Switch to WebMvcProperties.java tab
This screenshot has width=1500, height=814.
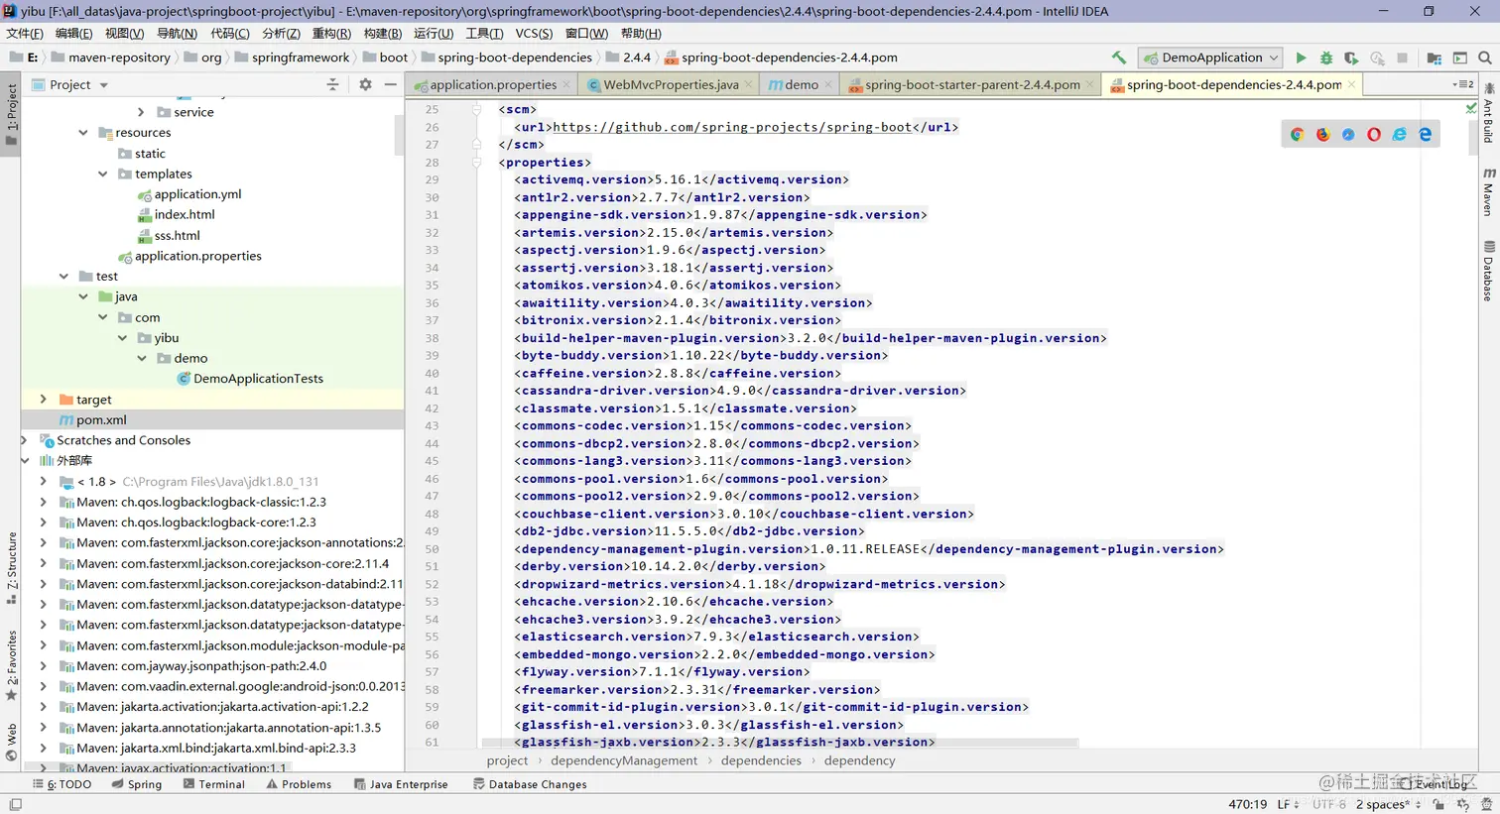coord(671,84)
